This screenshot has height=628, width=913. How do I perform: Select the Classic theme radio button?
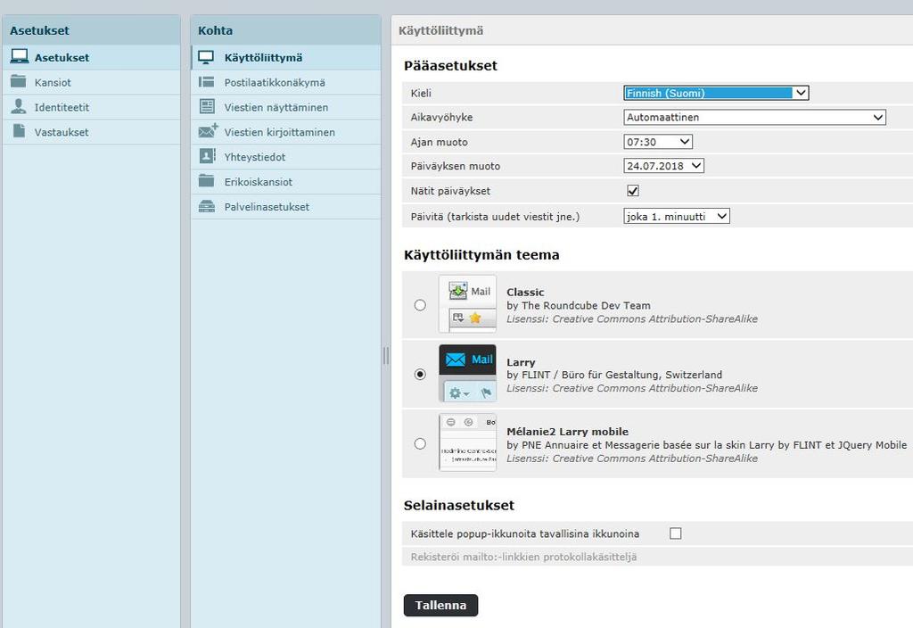click(x=420, y=305)
